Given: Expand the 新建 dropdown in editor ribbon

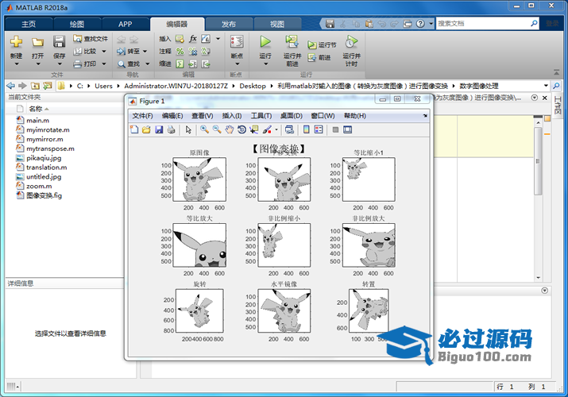Looking at the screenshot, I should (x=16, y=65).
